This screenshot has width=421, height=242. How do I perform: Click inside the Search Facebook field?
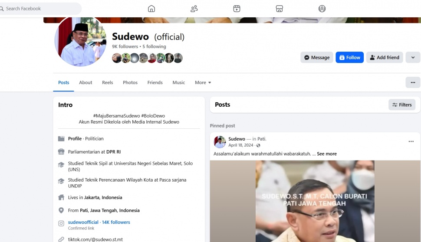pyautogui.click(x=40, y=9)
